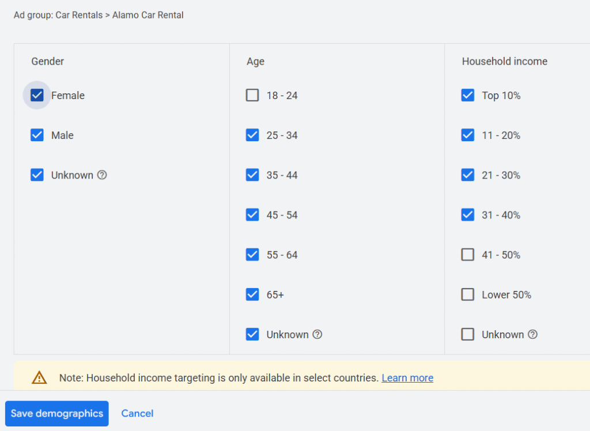Click help icon beside Household income Unknown
The height and width of the screenshot is (431, 590).
tap(532, 334)
